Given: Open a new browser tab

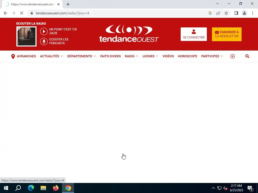Looking at the screenshot, I should tap(68, 4).
